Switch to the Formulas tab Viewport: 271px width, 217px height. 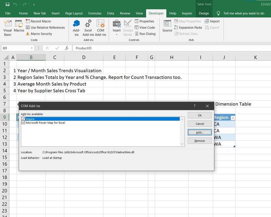point(95,13)
